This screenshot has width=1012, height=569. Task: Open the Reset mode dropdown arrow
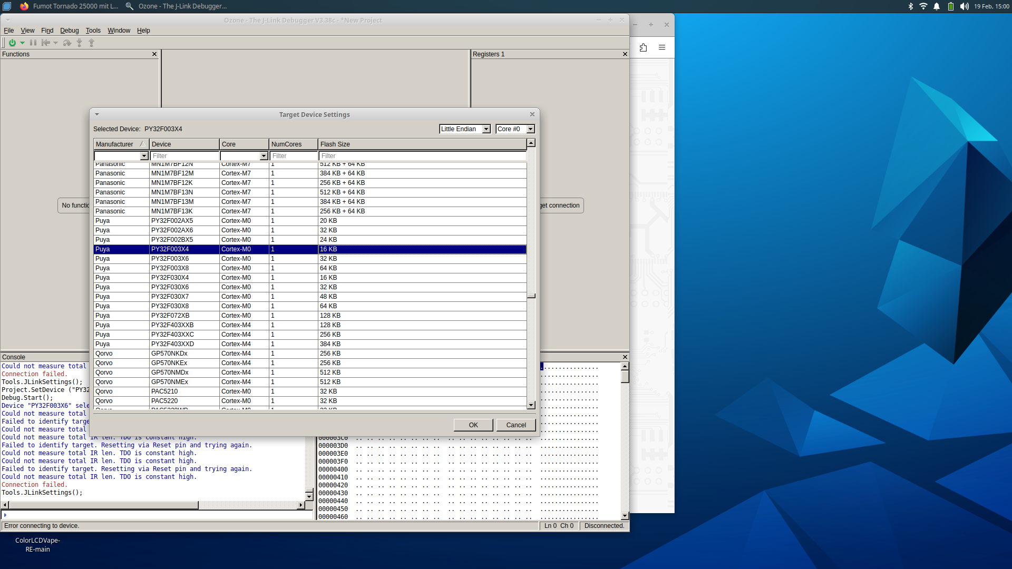55,43
